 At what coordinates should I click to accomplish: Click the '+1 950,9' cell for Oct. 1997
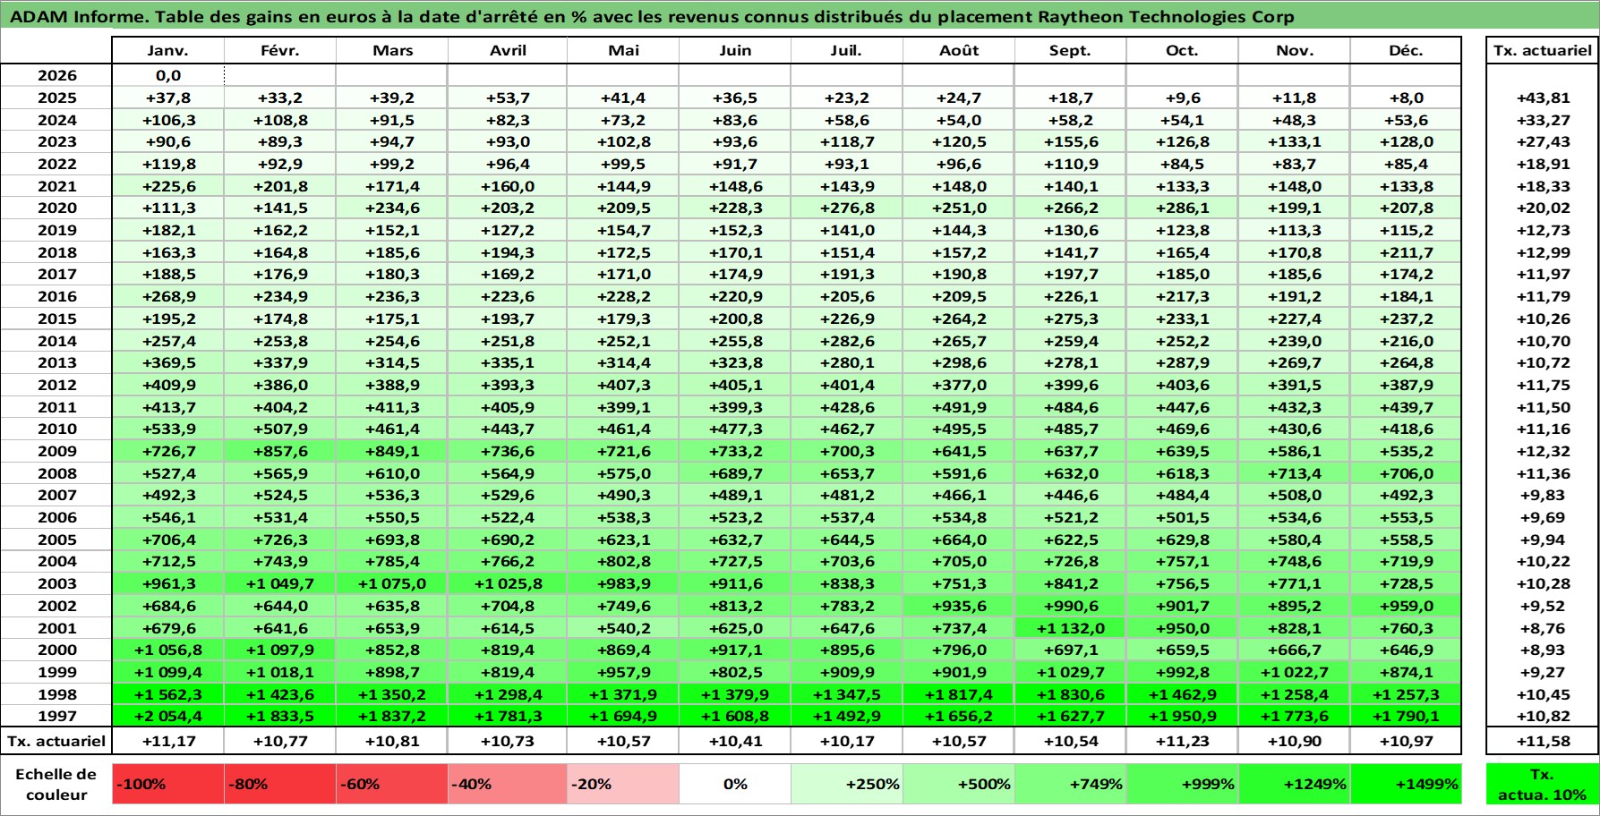tap(1183, 716)
